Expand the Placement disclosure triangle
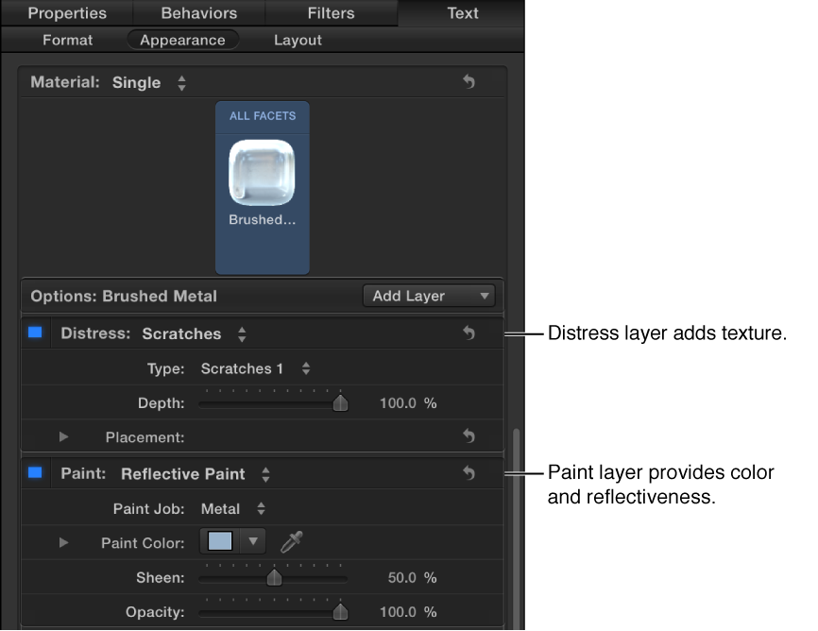This screenshot has width=818, height=631. pyautogui.click(x=63, y=436)
